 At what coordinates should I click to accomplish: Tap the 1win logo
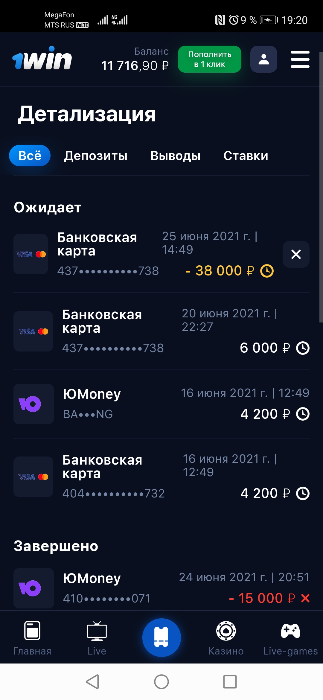[42, 59]
